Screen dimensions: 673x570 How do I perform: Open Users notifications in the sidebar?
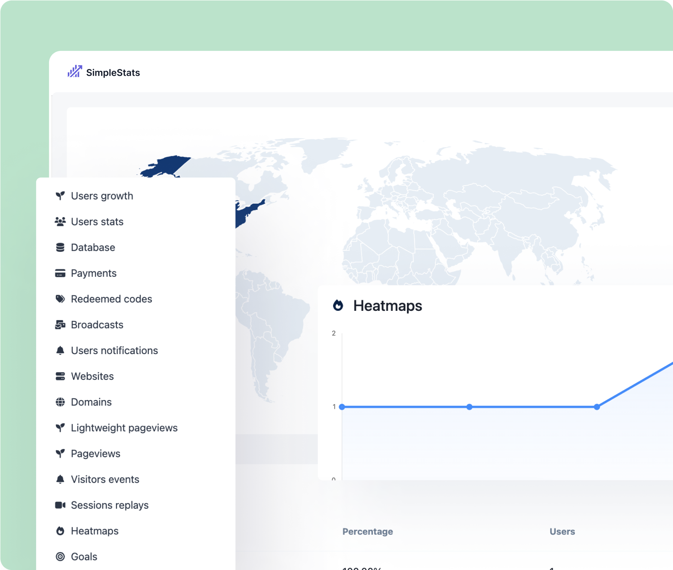pyautogui.click(x=115, y=351)
